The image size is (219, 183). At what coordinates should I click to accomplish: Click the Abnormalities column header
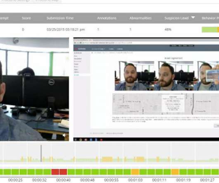(x=140, y=18)
